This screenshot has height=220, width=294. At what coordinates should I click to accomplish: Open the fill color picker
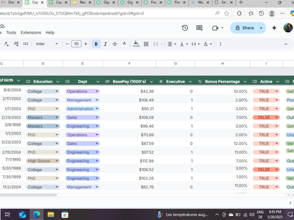[136, 44]
